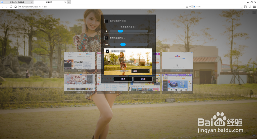
Task: Click the Baidu paw search engine icon
Action: [194, 7]
